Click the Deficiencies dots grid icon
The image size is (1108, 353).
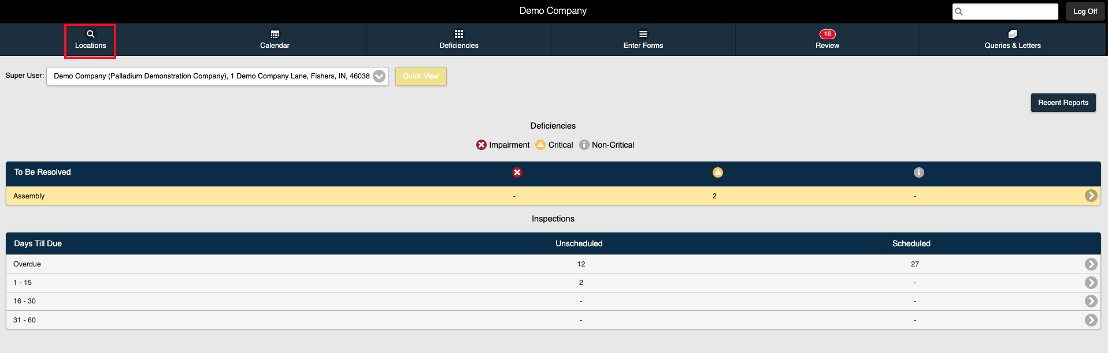point(459,34)
